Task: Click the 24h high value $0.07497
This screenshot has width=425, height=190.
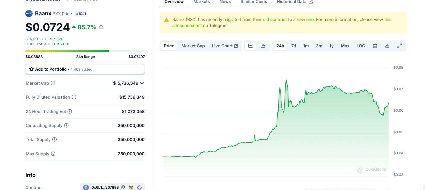Action: pyautogui.click(x=137, y=57)
